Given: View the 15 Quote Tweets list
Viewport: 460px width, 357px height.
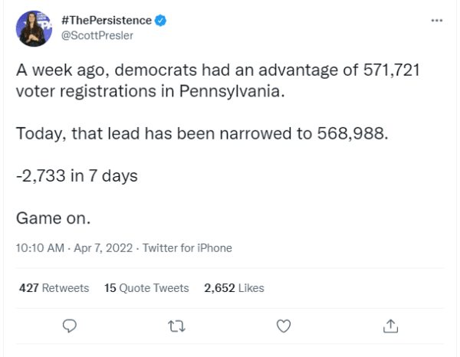Looking at the screenshot, I should pyautogui.click(x=146, y=288).
